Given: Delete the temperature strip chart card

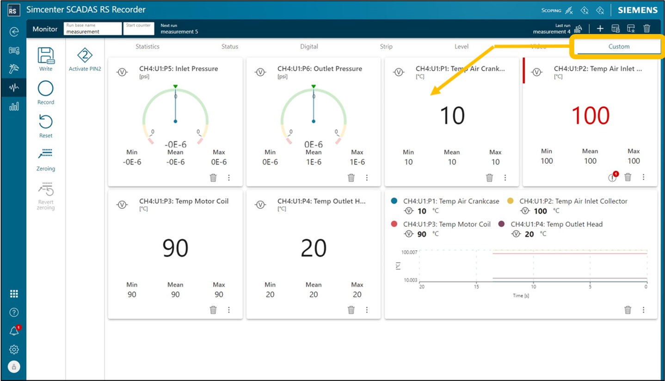Looking at the screenshot, I should (x=628, y=310).
